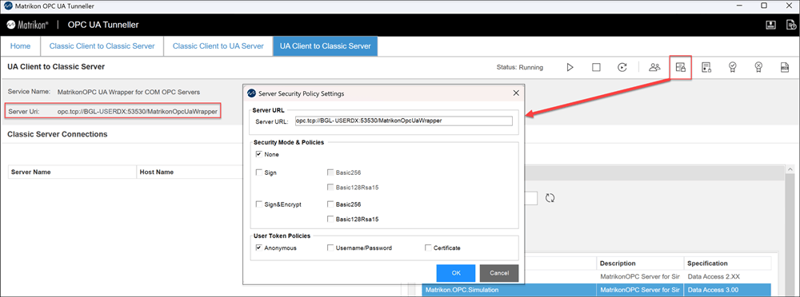Open rejected certificates ribbon-x icon
The height and width of the screenshot is (297, 800).
[x=758, y=67]
